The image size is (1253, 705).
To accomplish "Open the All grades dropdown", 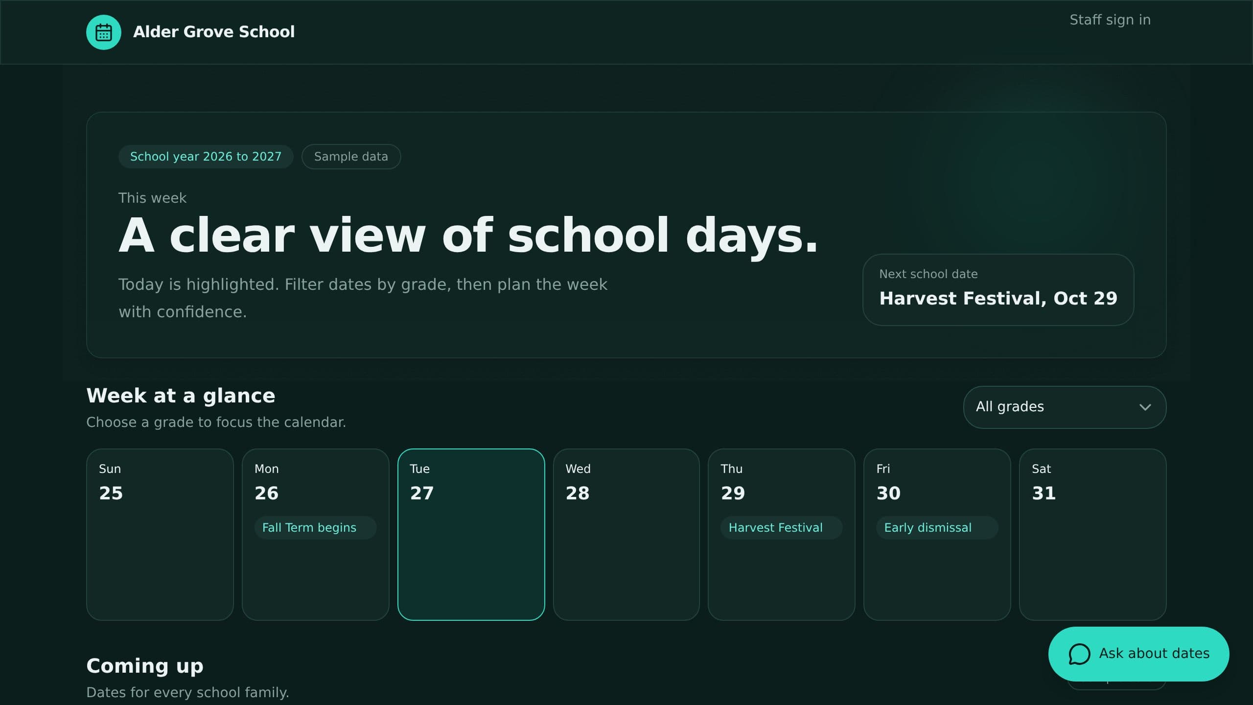I will [1065, 407].
